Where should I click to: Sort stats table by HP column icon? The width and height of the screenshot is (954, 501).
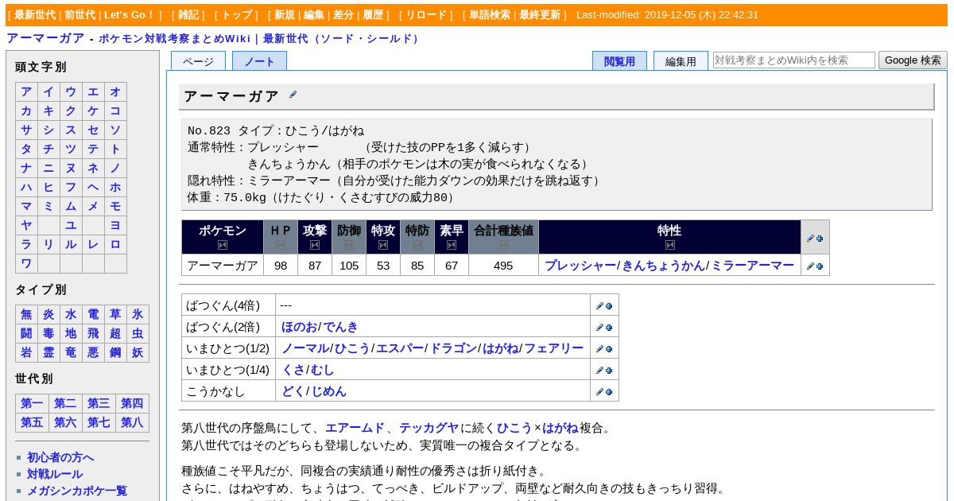point(281,245)
